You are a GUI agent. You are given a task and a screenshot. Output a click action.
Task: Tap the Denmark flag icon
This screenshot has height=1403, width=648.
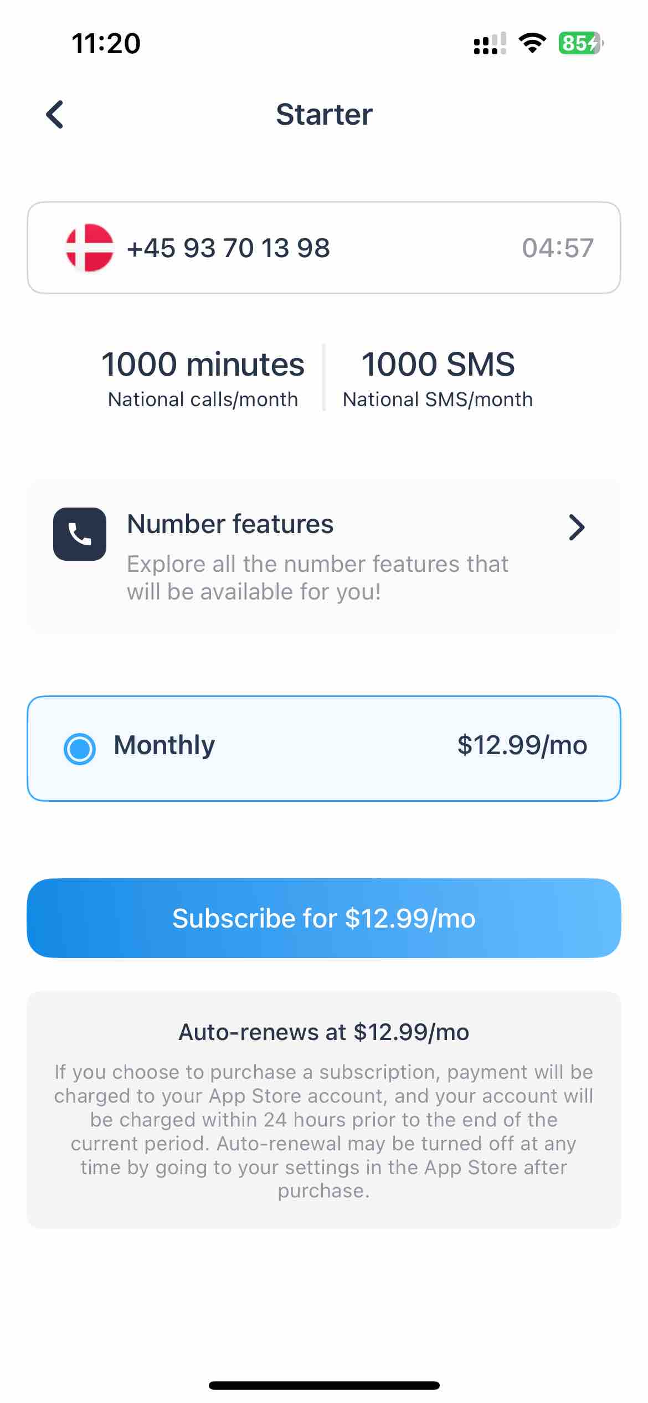[x=90, y=248]
